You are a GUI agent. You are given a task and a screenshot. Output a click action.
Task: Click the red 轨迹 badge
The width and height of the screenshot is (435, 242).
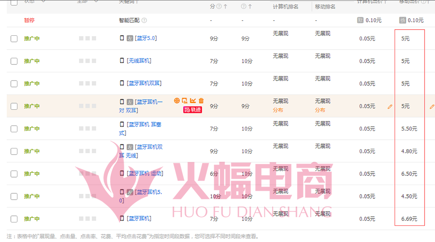pos(192,110)
